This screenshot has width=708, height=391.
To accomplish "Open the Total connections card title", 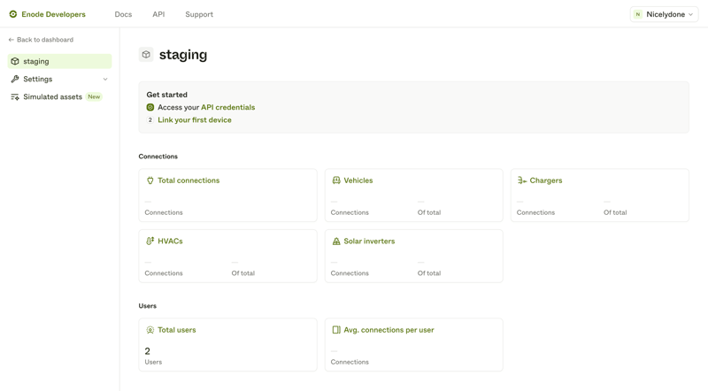I will [189, 180].
